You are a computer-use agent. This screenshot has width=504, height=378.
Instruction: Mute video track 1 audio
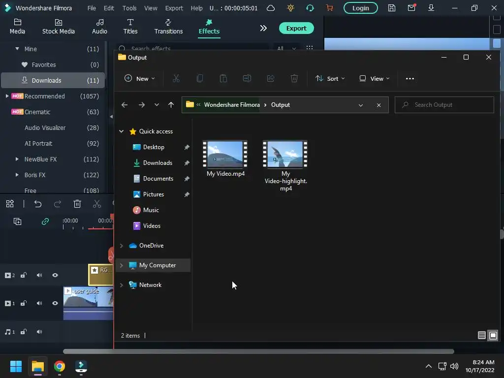[39, 303]
